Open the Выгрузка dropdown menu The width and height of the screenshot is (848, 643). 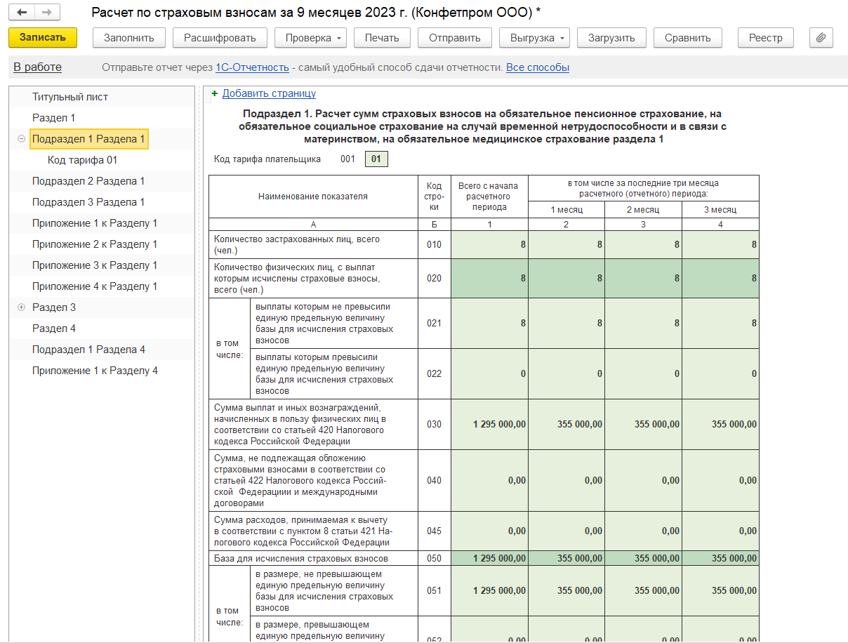point(534,38)
